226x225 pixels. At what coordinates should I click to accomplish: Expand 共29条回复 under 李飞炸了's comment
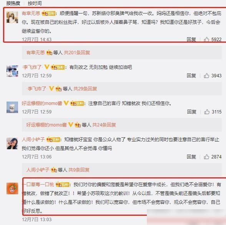[85, 88]
